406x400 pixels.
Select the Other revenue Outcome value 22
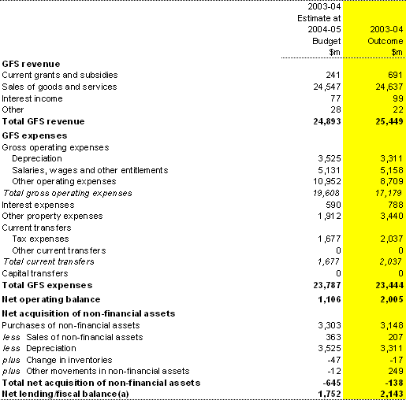pyautogui.click(x=398, y=109)
